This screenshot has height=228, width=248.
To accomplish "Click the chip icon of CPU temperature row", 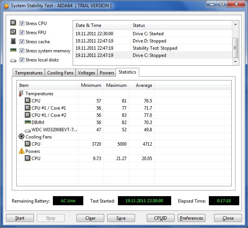I will (27, 101).
